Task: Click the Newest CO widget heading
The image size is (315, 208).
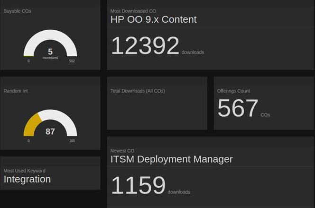Action: (x=122, y=151)
